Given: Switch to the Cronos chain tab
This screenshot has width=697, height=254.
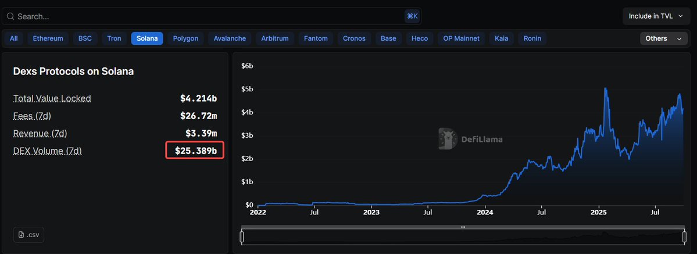Looking at the screenshot, I should tap(354, 38).
